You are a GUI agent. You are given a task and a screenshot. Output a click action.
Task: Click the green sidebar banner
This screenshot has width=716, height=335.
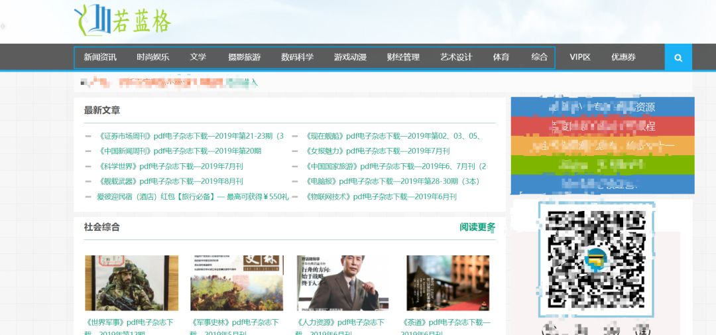click(x=603, y=165)
